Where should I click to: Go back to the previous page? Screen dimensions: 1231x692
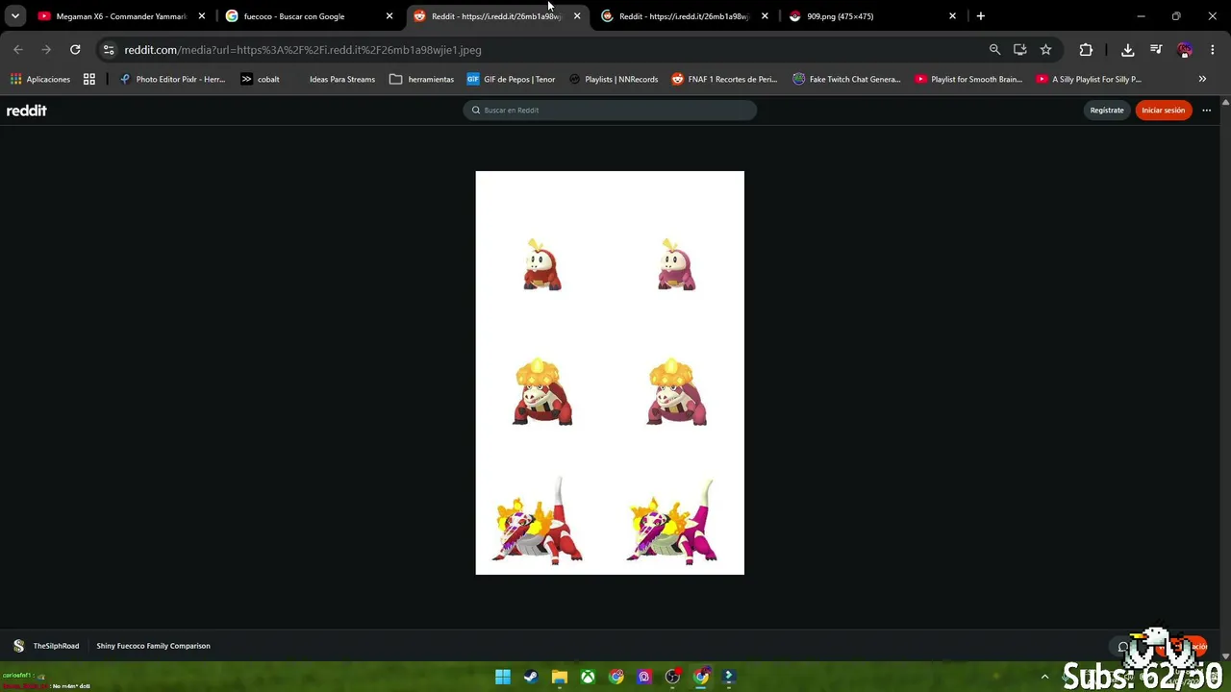coord(18,50)
